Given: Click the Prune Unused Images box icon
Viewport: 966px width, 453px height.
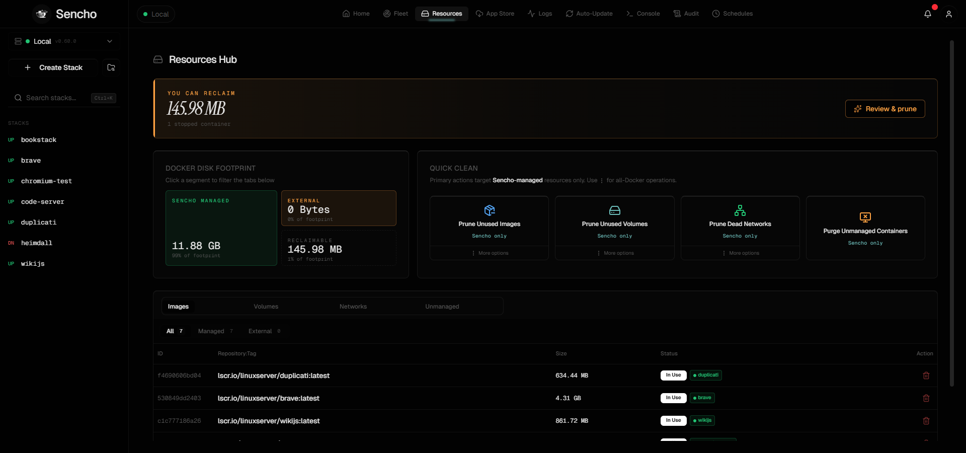Looking at the screenshot, I should pyautogui.click(x=490, y=210).
